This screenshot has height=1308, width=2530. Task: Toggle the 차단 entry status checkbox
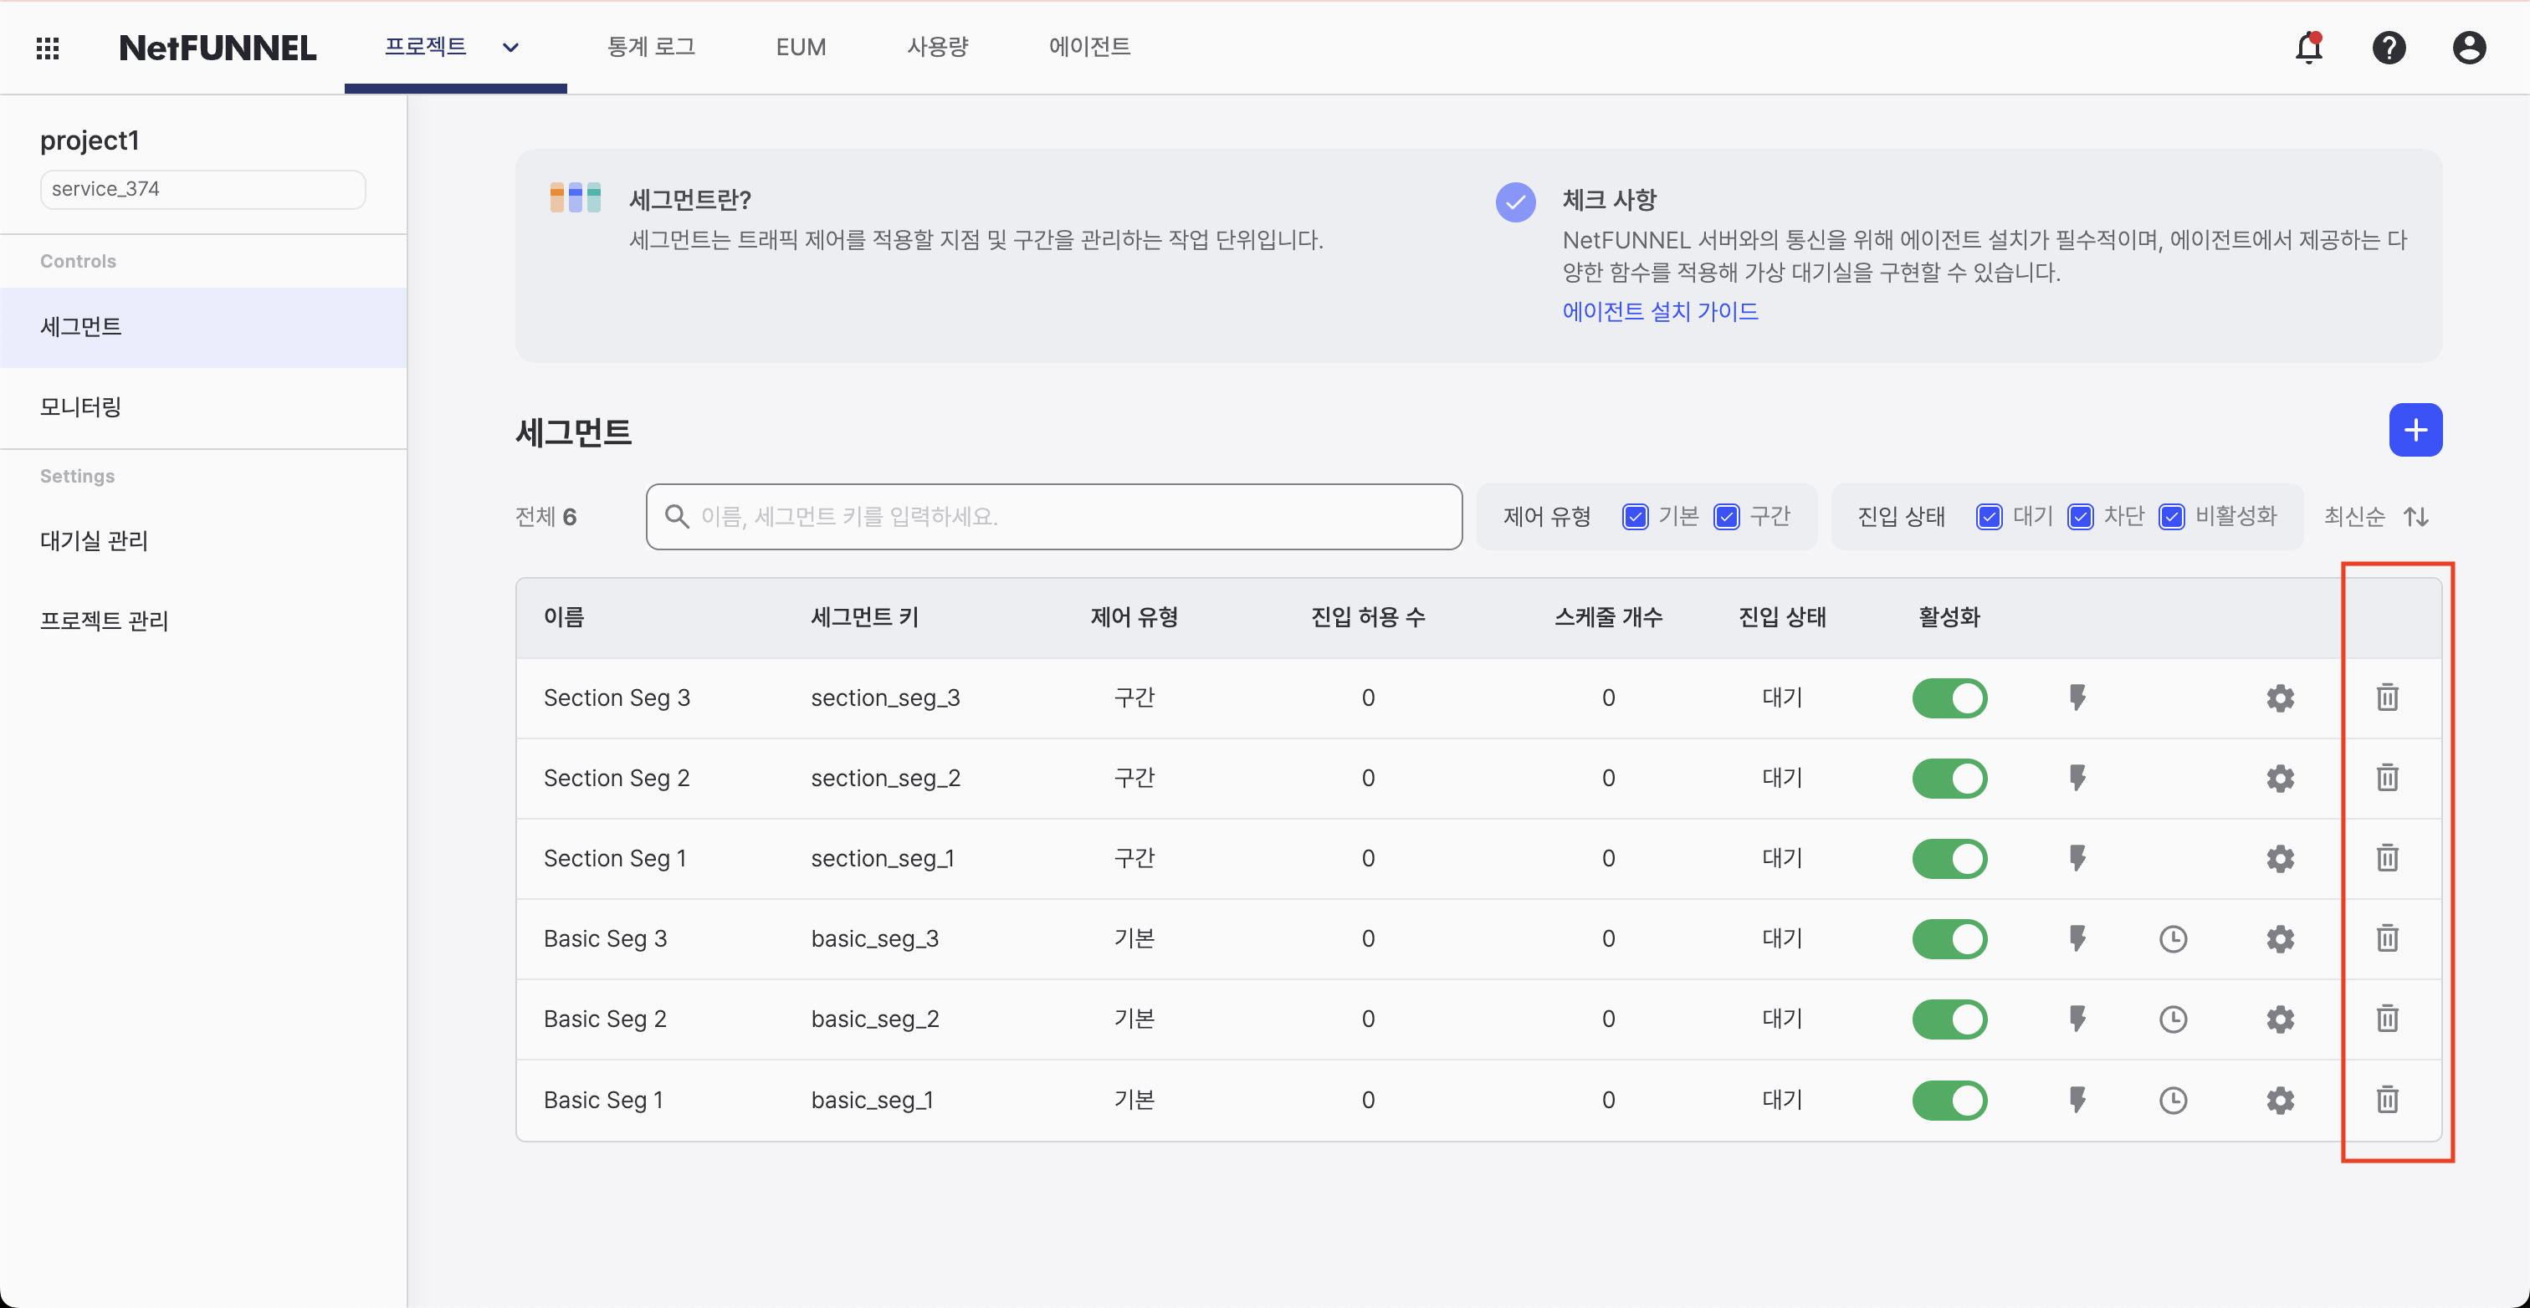tap(2080, 517)
